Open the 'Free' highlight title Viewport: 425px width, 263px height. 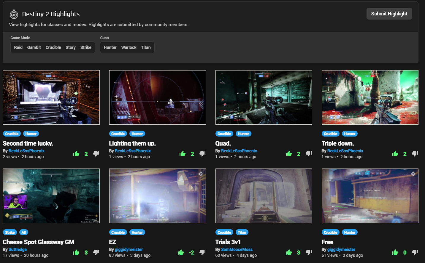(x=327, y=242)
